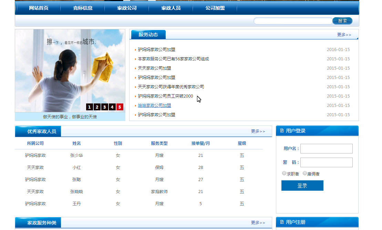
Task: Switch banner to slide 4
Action: 112,107
